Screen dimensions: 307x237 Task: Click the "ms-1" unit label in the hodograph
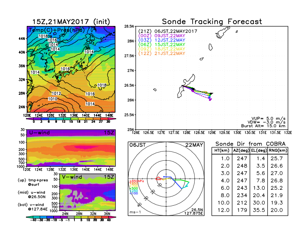click(135, 212)
